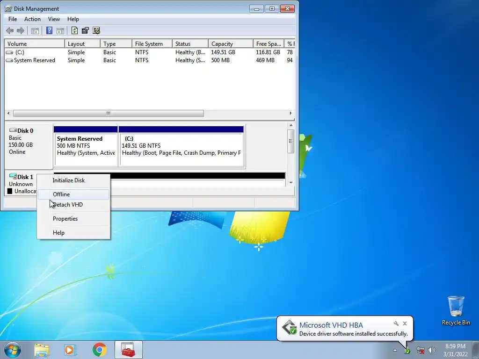
Task: Open the File menu
Action: tap(13, 19)
